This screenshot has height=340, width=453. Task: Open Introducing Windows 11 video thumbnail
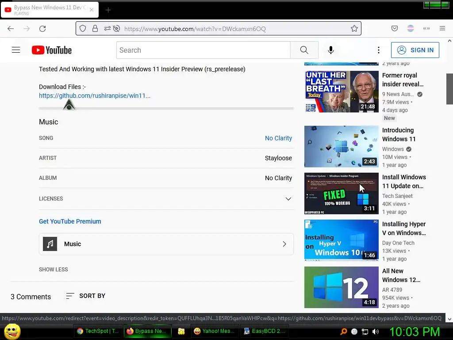(342, 146)
